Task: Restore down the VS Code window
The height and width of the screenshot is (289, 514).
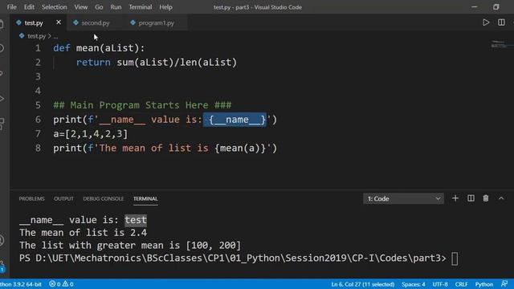Action: click(496, 7)
